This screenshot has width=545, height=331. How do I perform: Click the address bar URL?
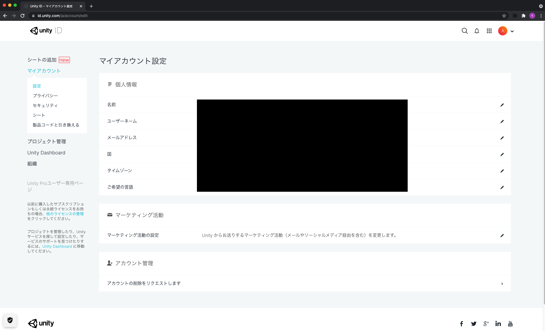click(63, 16)
